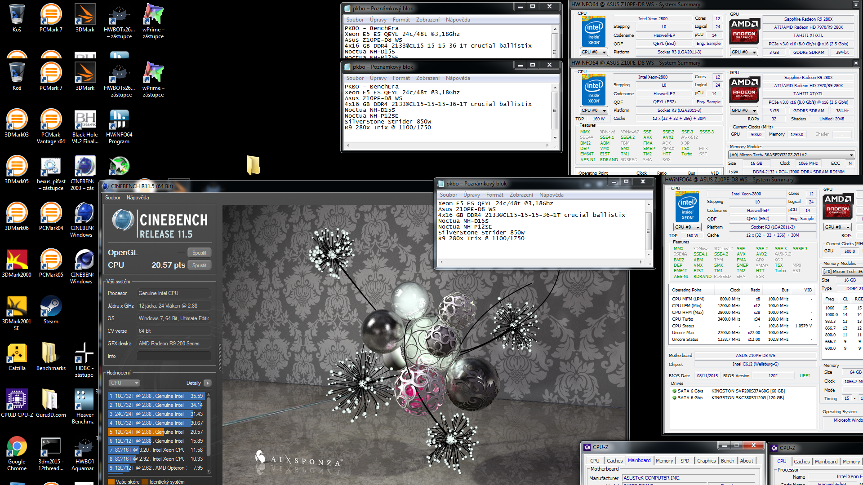Switch to the SPD tab in CPU-Z
863x485 pixels.
685,461
